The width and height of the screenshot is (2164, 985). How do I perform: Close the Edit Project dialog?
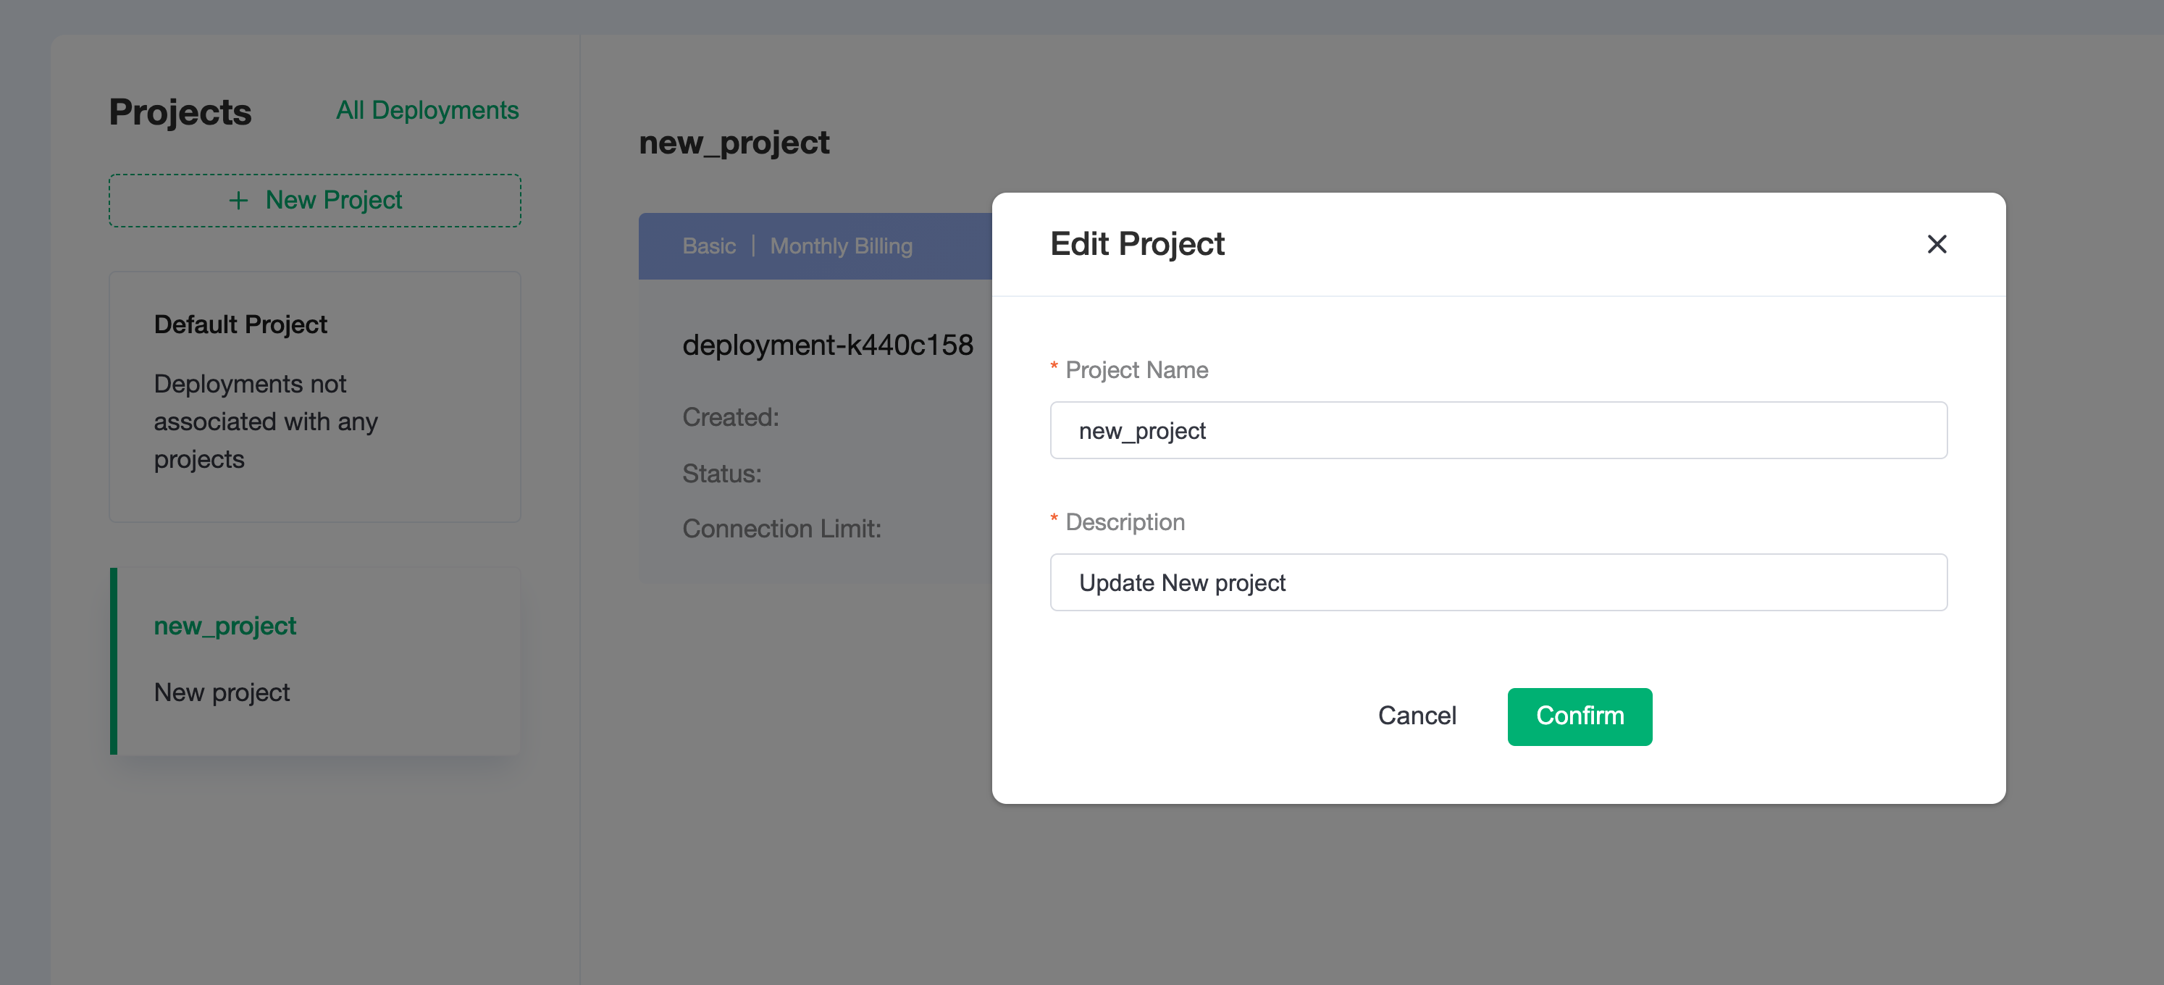pos(1937,244)
